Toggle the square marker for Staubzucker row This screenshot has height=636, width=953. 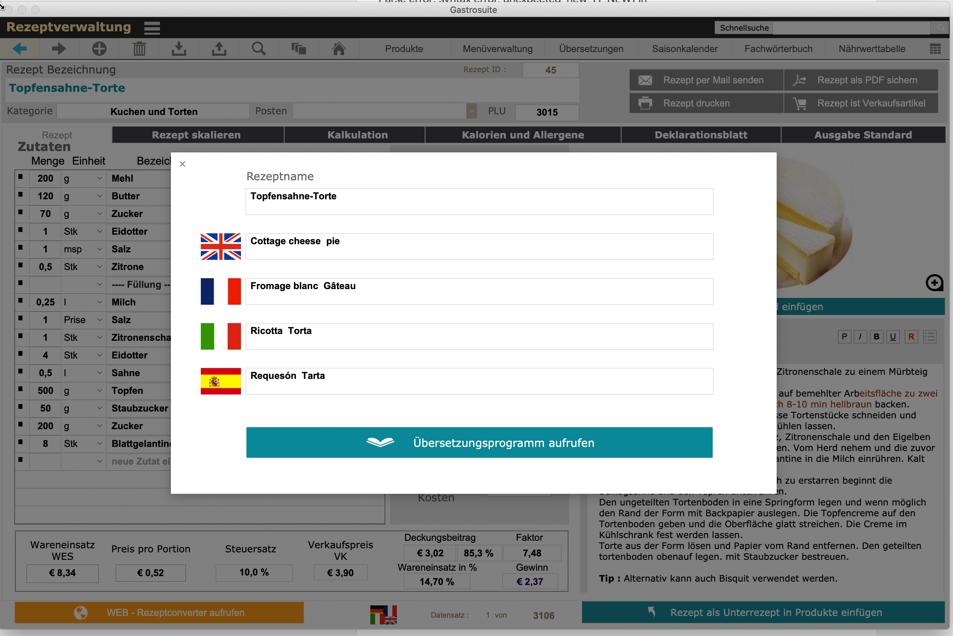point(20,407)
